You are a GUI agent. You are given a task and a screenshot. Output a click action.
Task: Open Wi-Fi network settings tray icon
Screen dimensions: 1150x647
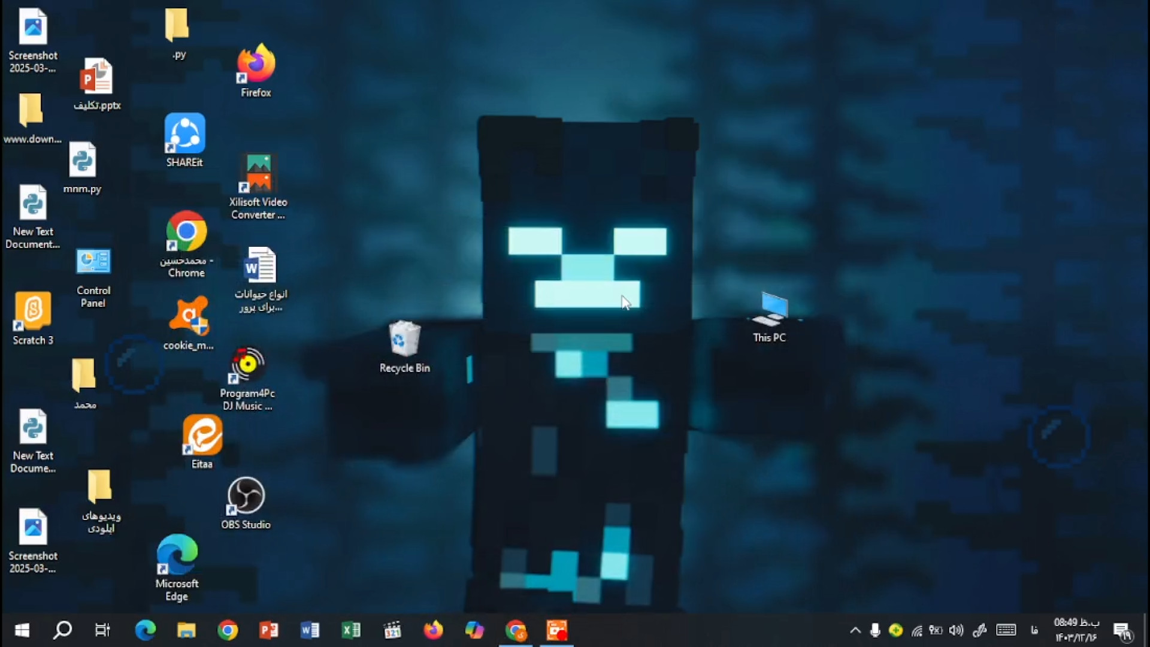[x=916, y=630]
